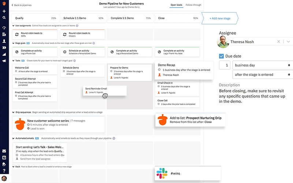Open leads dollar icon in sidebar
Screen dimensions: 293x183
[x=4, y=48]
